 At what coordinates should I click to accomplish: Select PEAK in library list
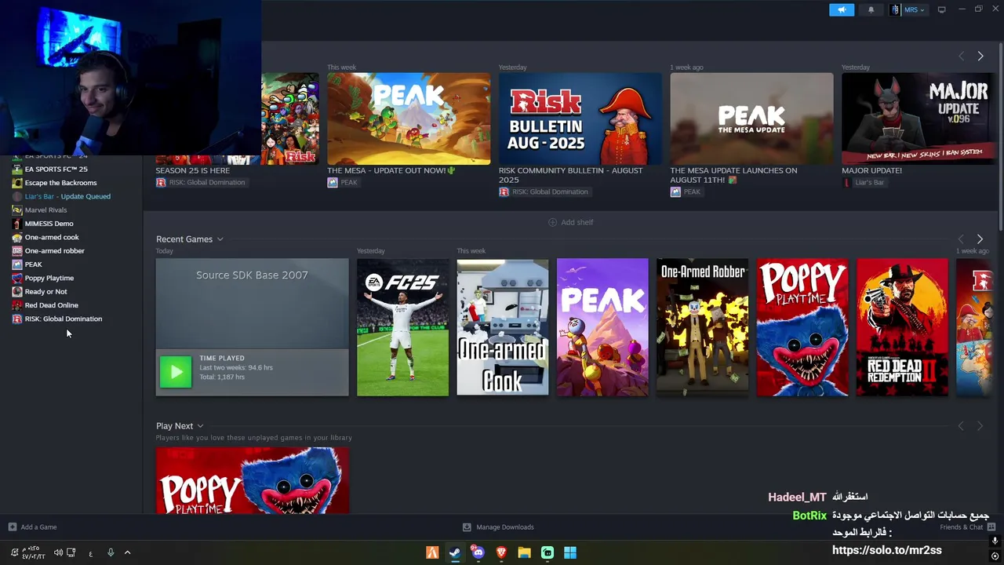pos(33,264)
